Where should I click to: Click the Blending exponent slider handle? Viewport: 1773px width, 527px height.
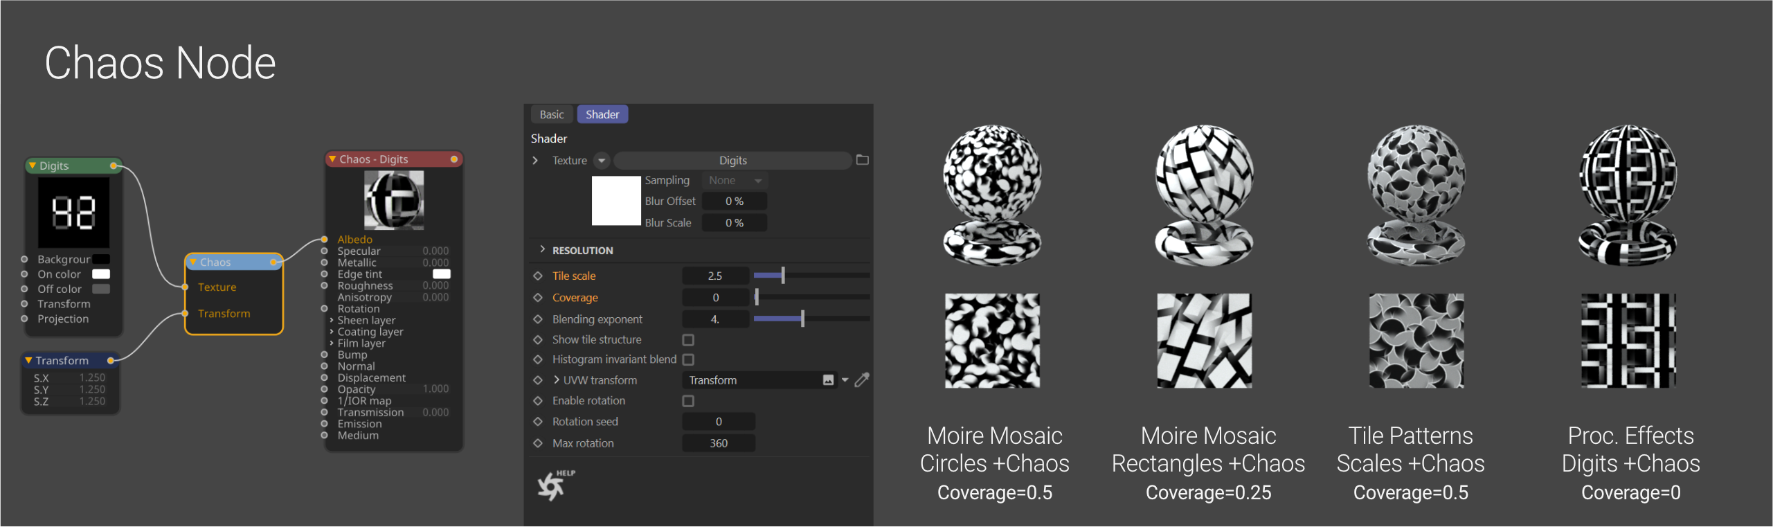(802, 319)
